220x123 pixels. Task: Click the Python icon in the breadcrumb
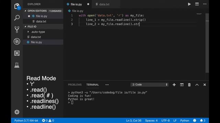[69, 11]
